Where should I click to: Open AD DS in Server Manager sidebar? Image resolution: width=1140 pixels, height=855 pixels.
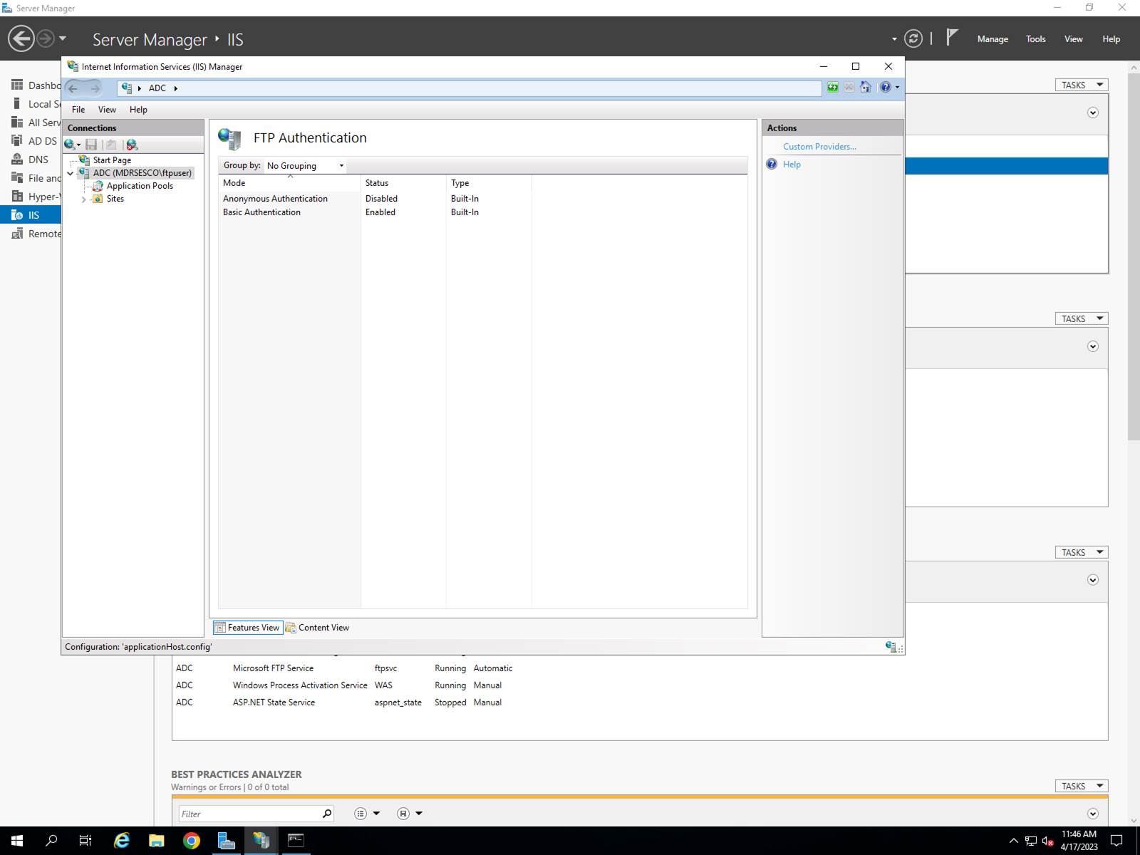(x=34, y=141)
